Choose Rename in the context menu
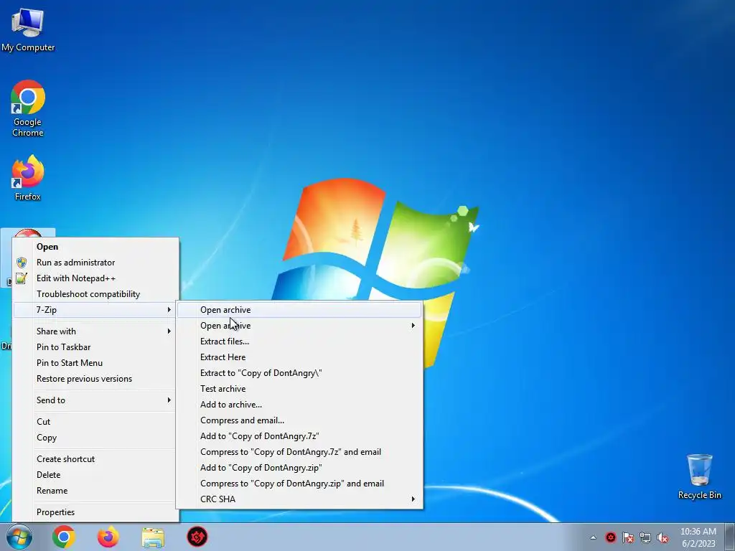735x551 pixels. pos(95,491)
